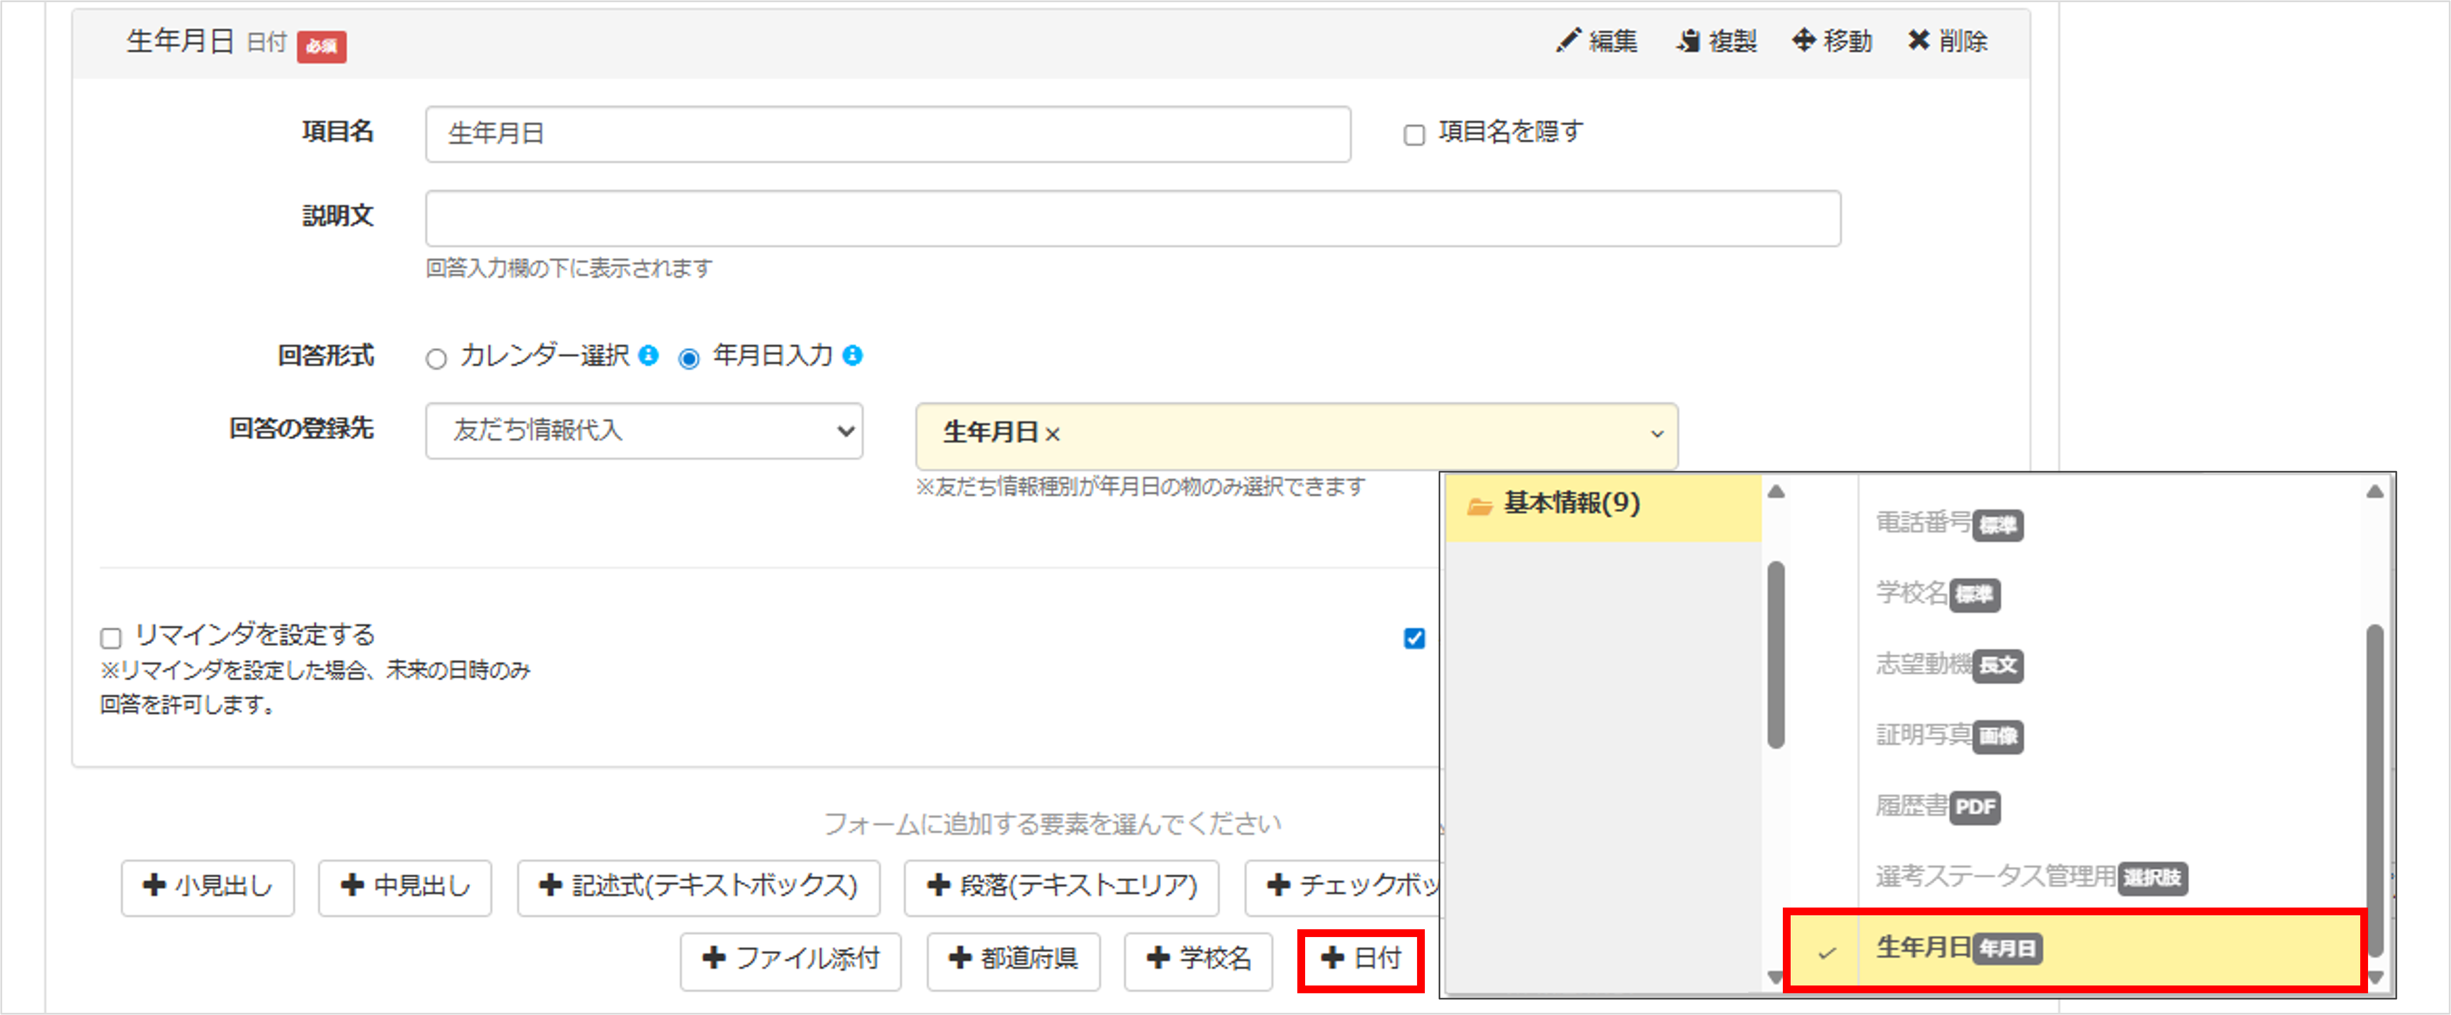Open the 友だち情報代入 dropdown
The height and width of the screenshot is (1015, 2451).
point(643,431)
